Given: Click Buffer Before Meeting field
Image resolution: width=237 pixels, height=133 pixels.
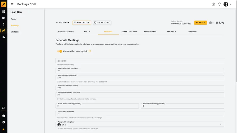Looking at the screenshot, I should 97,106.
